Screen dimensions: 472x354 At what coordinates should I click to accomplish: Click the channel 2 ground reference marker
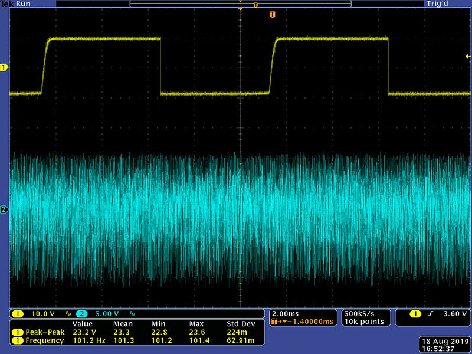(x=4, y=209)
